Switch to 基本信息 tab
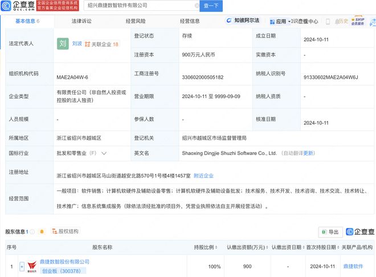This screenshot has width=376, height=277. (27, 21)
